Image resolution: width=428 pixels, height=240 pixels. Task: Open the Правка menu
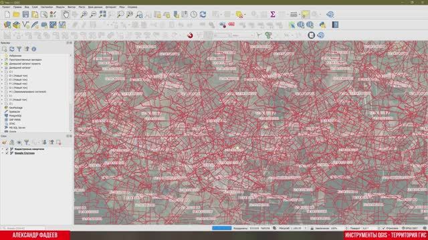(x=17, y=7)
